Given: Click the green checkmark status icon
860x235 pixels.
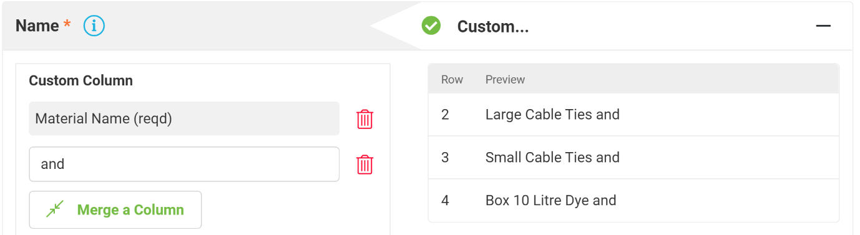Looking at the screenshot, I should pyautogui.click(x=431, y=26).
